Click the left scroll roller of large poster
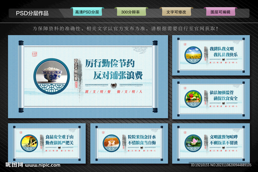This screenshot has height=172, width=258. (x=21, y=76)
